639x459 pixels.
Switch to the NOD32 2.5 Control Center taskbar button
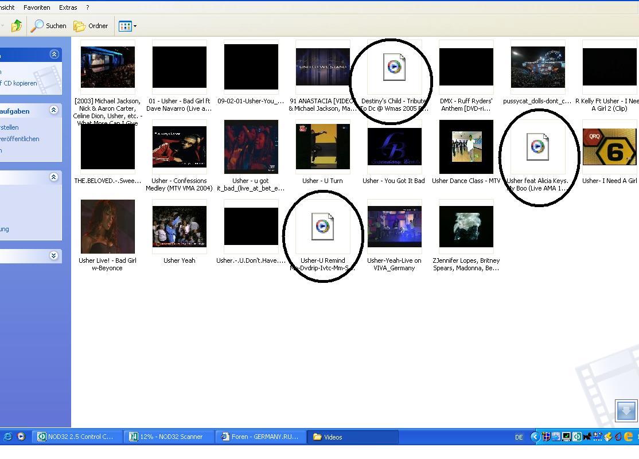[77, 437]
